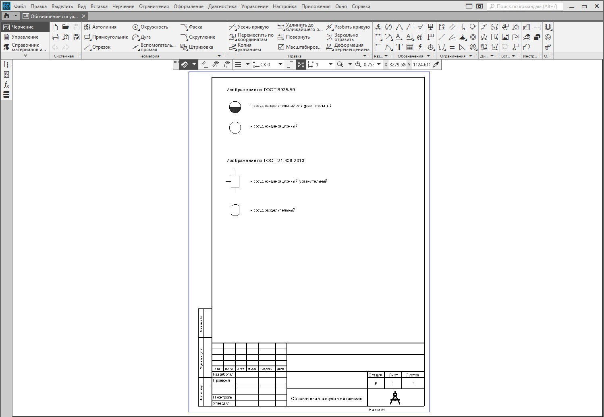Open the СК 0 coordinate system dropdown

[x=280, y=64]
